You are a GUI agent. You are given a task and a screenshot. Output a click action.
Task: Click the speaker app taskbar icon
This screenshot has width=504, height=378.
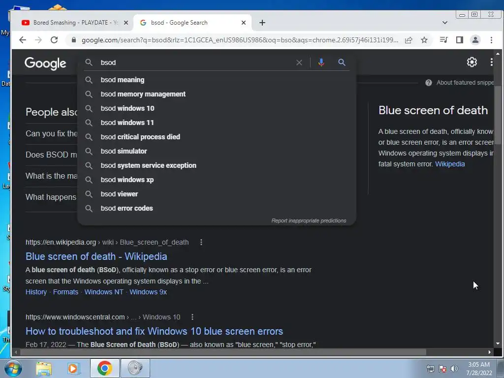click(135, 368)
